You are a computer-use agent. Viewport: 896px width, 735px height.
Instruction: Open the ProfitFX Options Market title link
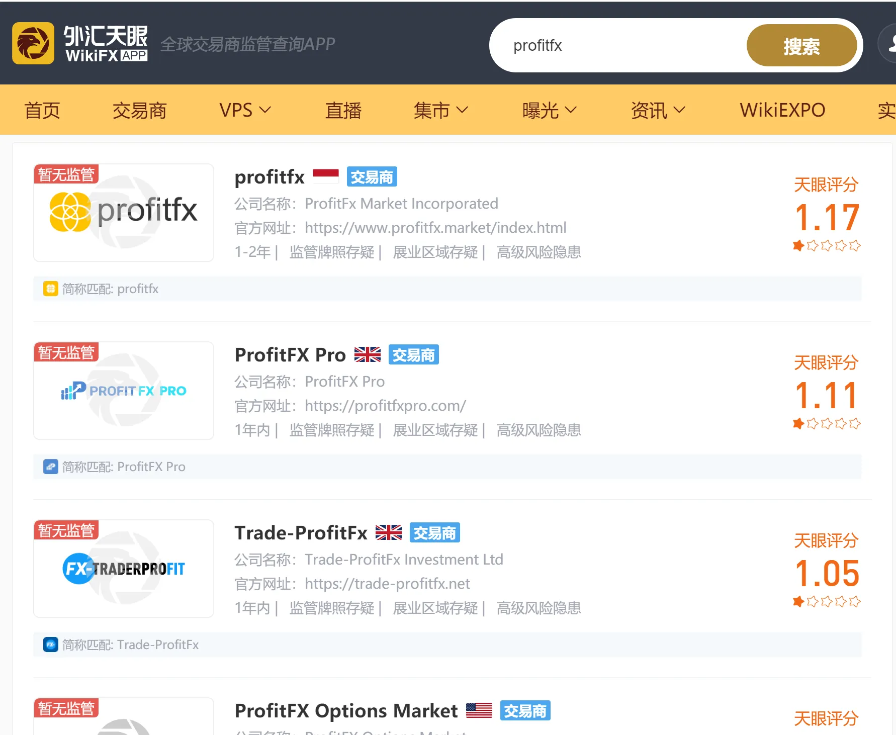point(346,710)
